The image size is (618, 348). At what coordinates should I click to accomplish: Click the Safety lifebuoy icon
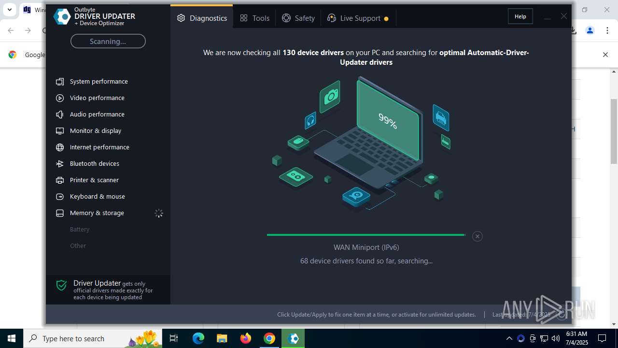point(286,18)
